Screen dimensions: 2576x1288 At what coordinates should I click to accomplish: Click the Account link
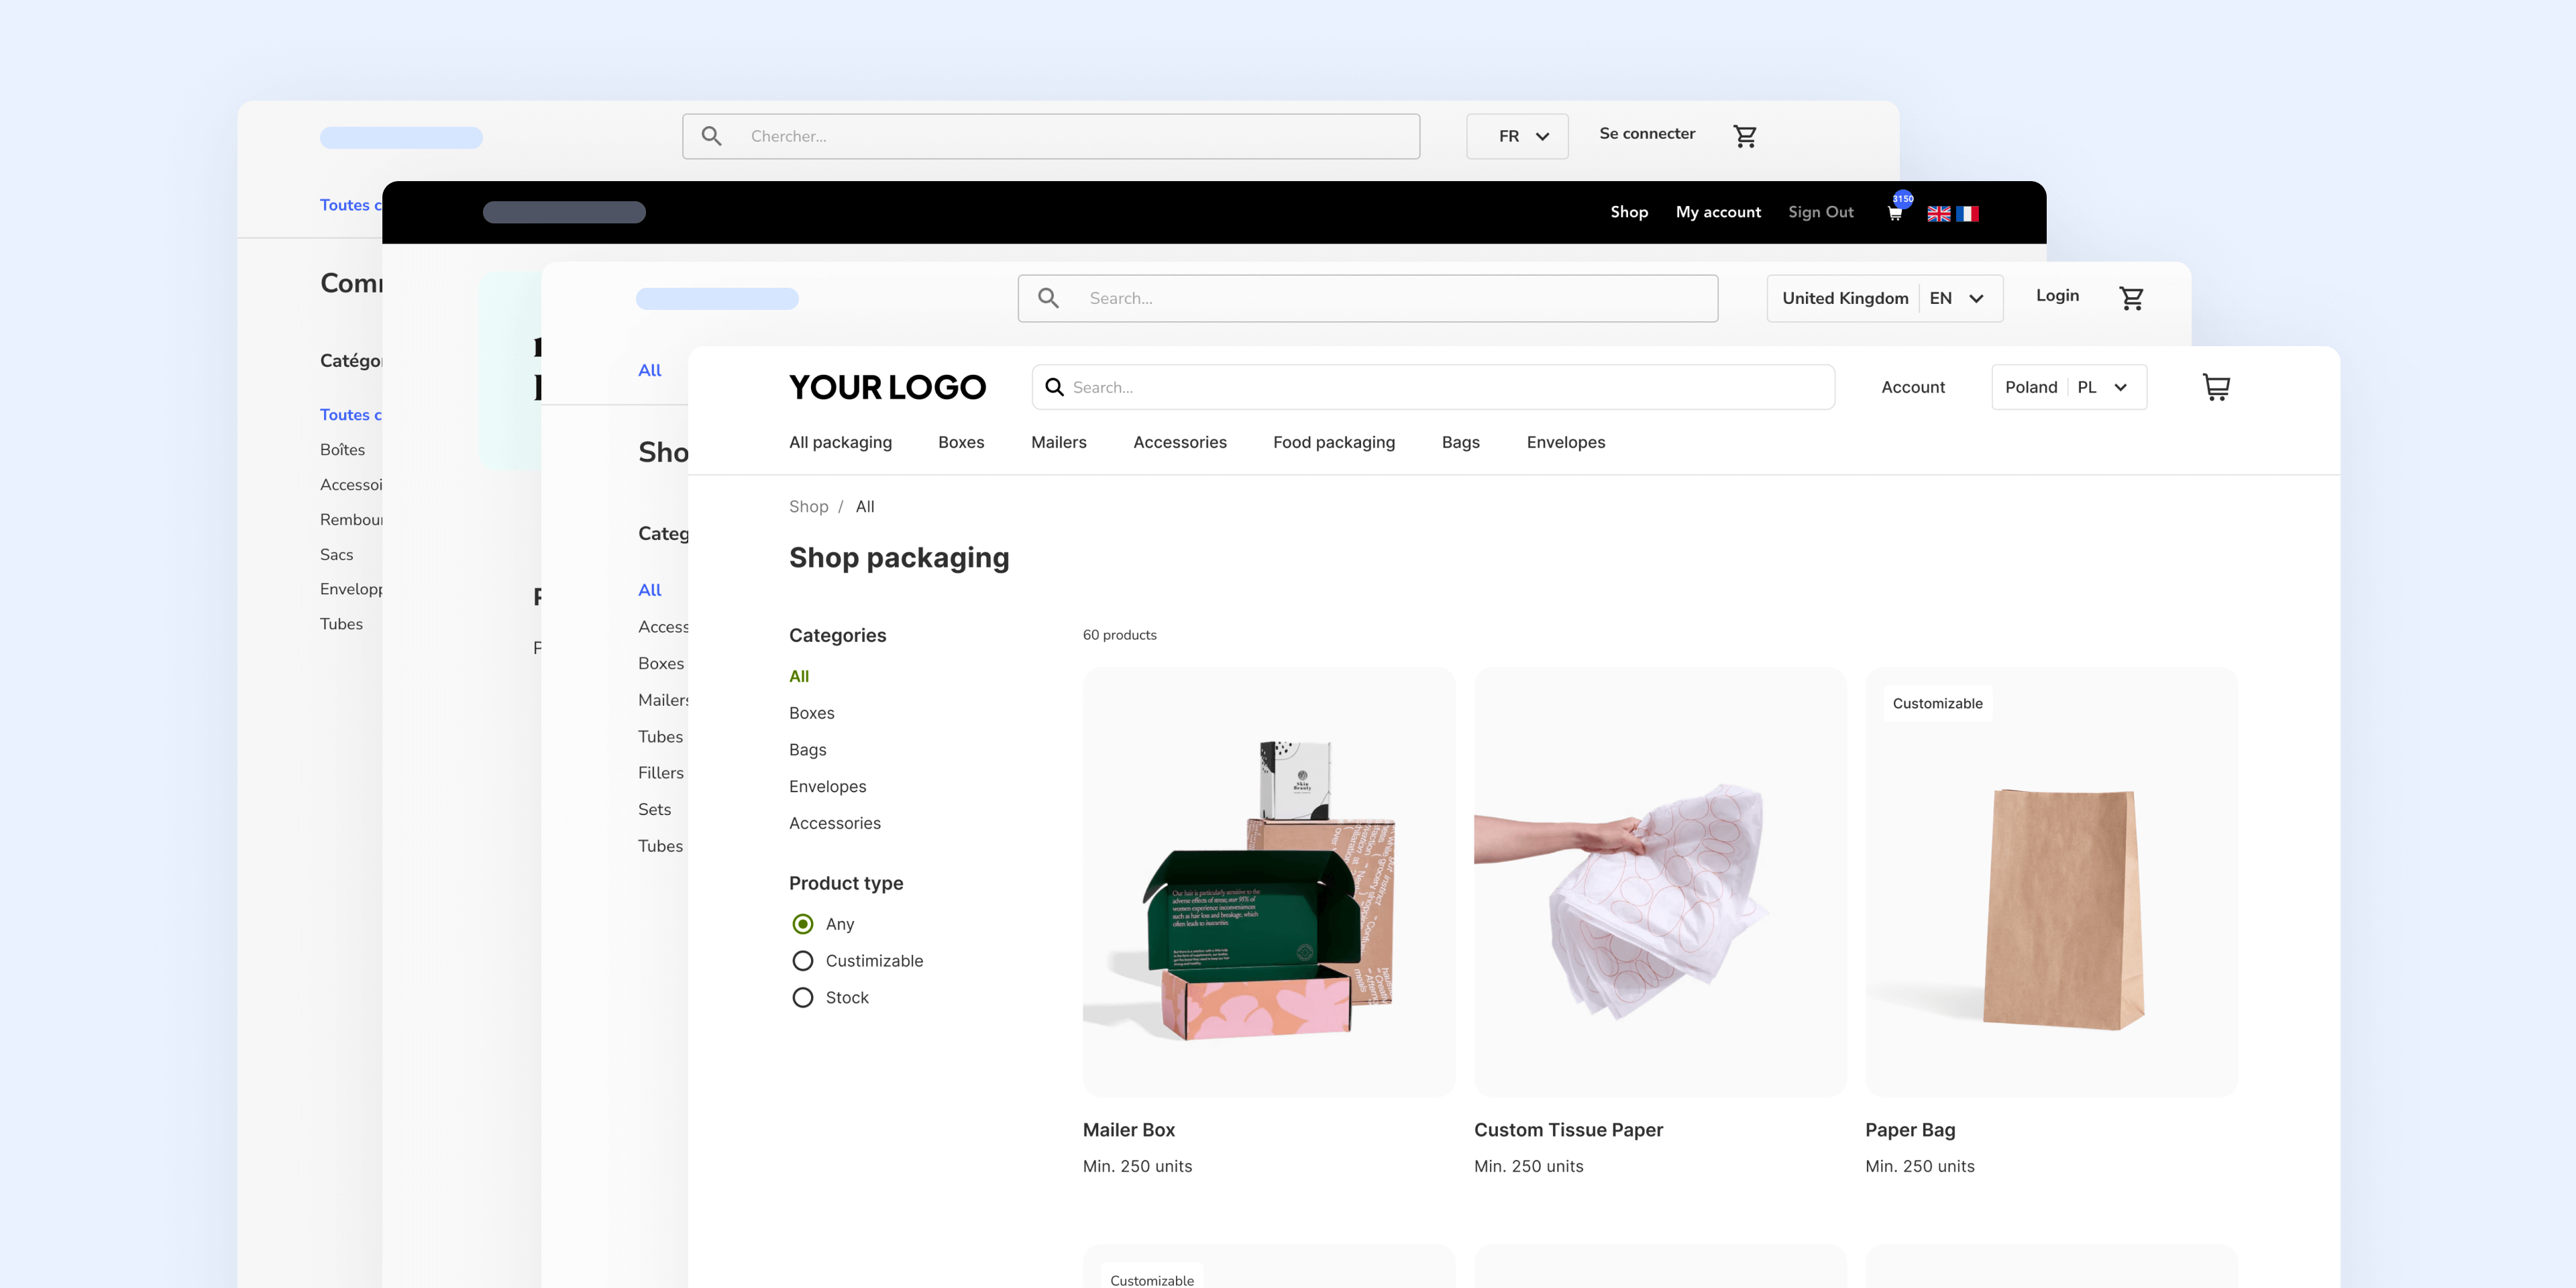click(1912, 387)
